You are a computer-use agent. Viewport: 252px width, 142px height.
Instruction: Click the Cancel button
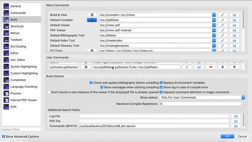[x=242, y=136]
